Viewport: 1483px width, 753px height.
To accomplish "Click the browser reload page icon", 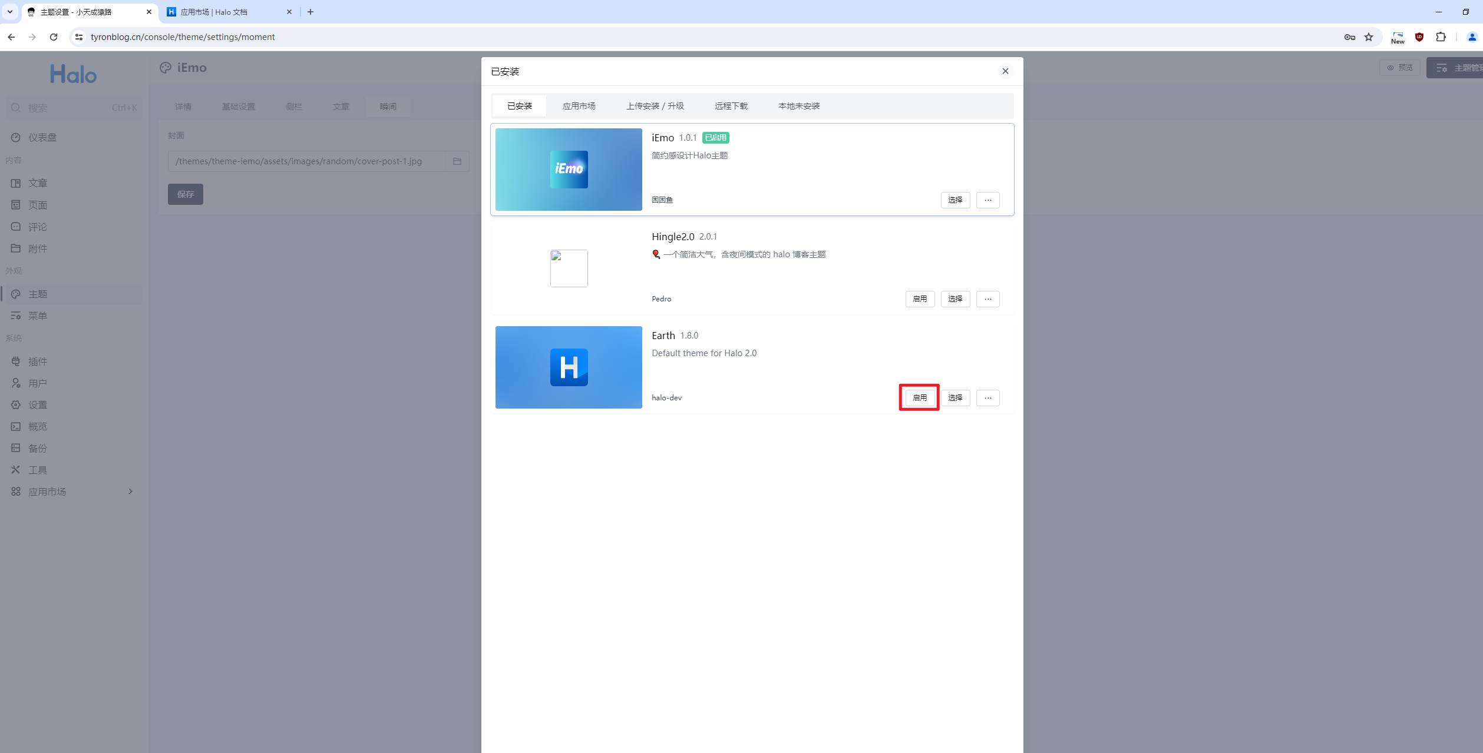I will [x=54, y=37].
